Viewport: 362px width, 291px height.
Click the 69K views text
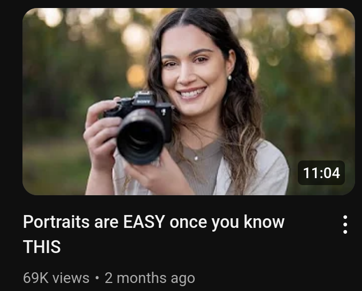pos(56,278)
